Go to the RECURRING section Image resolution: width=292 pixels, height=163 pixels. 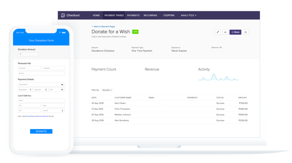click(x=150, y=15)
